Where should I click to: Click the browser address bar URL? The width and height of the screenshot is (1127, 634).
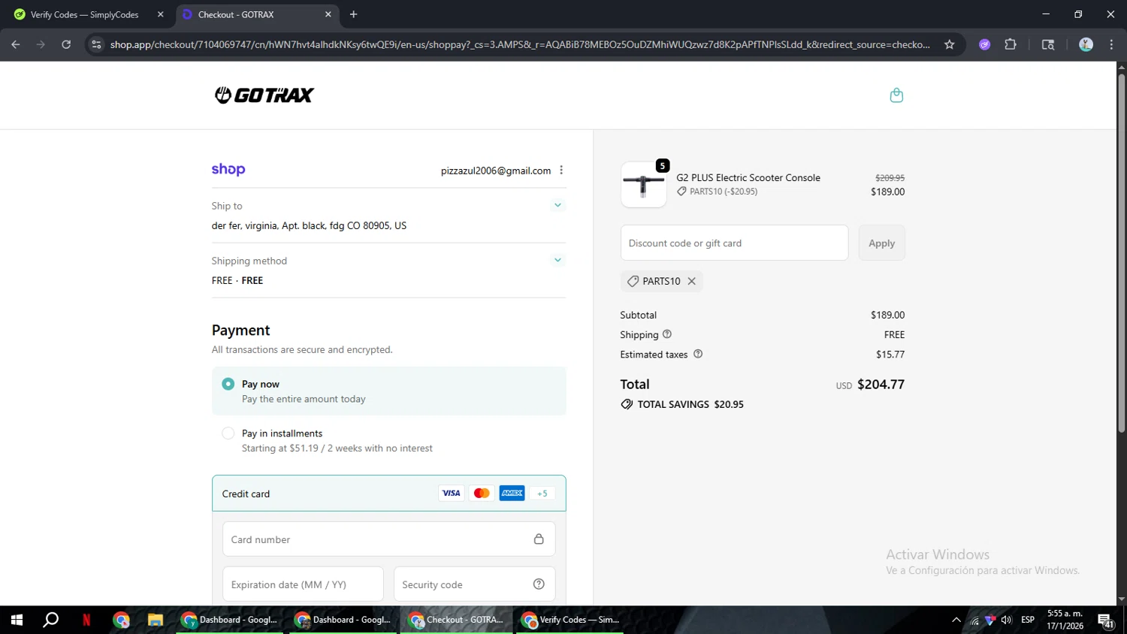coord(520,44)
